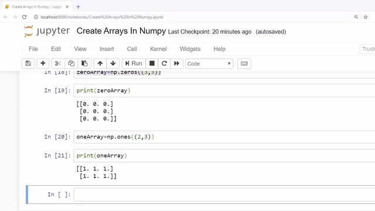This screenshot has width=375, height=211.
Task: Save the notebook with the floppy disk icon
Action: pos(28,63)
